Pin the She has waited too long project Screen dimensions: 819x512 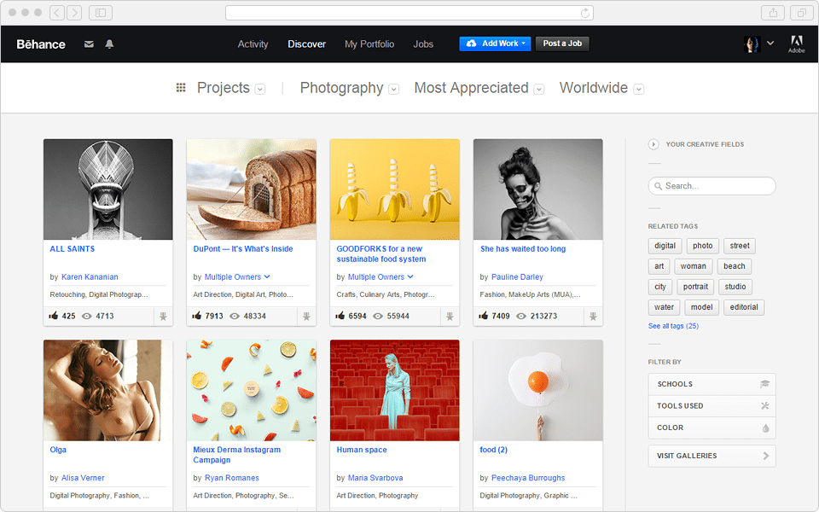592,316
